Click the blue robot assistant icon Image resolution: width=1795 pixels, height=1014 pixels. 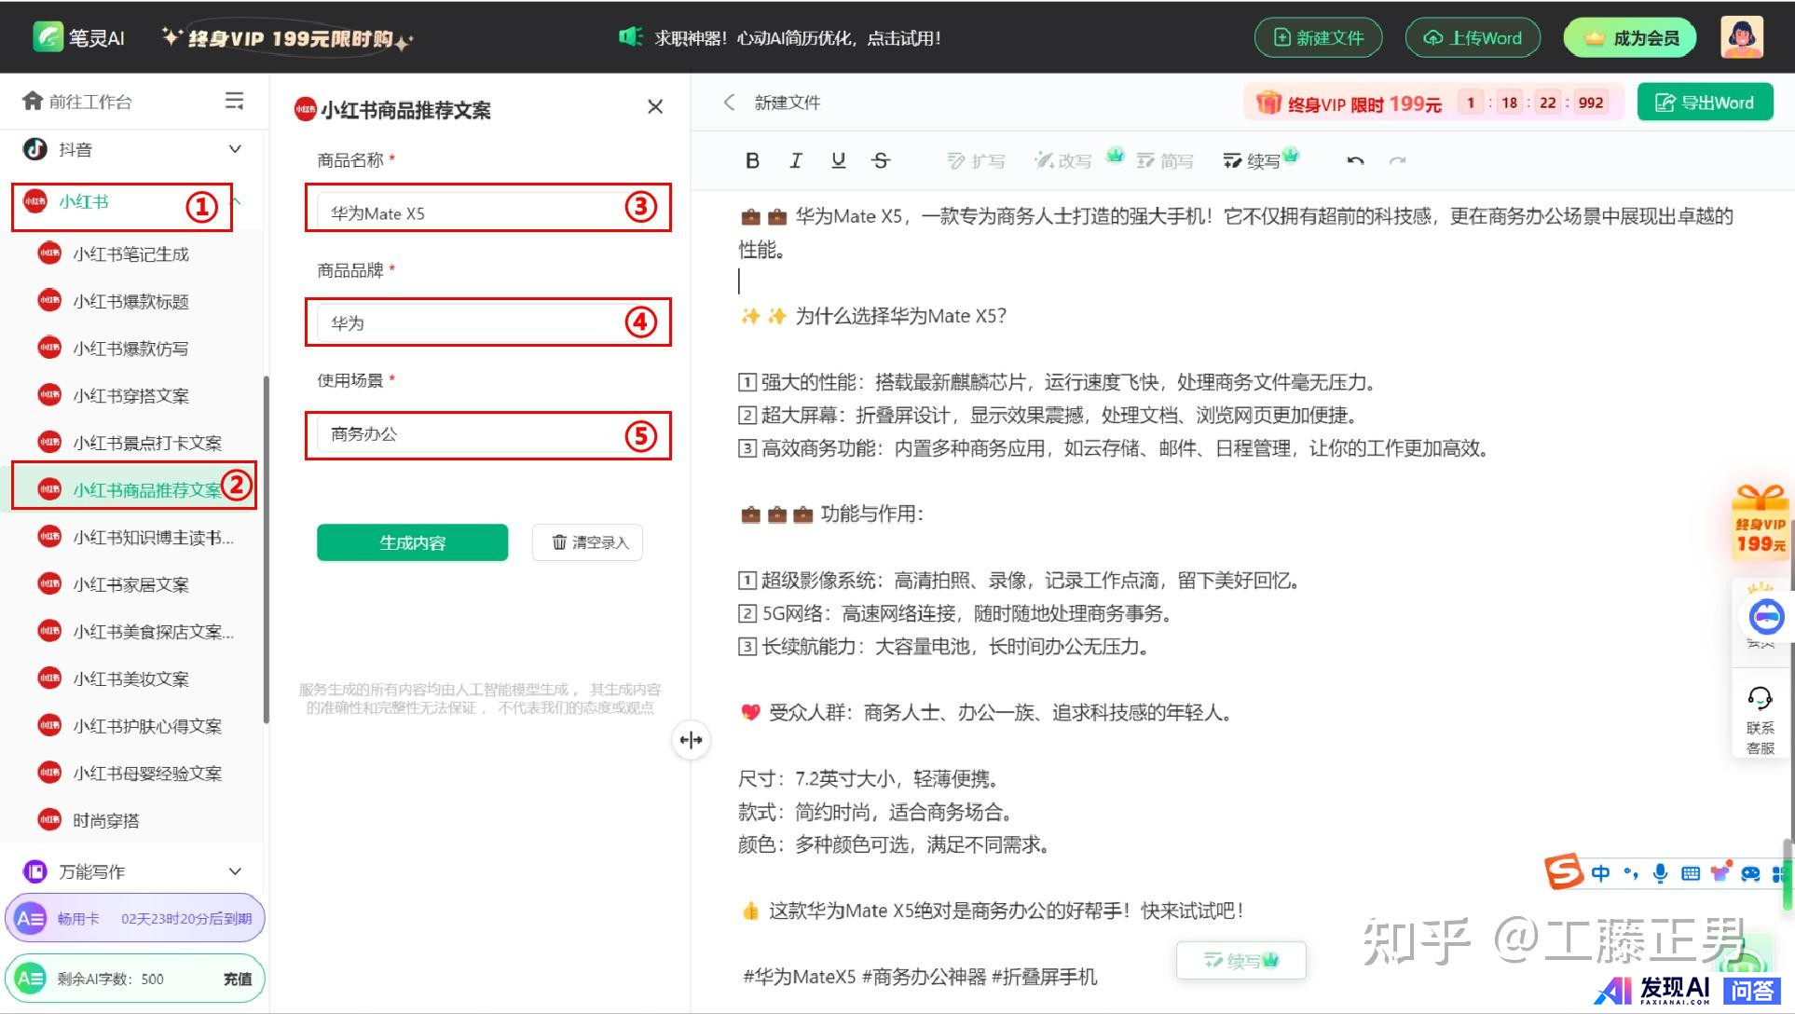click(1766, 616)
